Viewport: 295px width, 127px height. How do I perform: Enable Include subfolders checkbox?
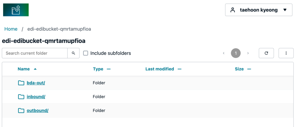[x=86, y=53]
